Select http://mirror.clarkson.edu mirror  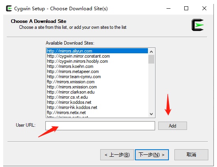tap(97, 92)
